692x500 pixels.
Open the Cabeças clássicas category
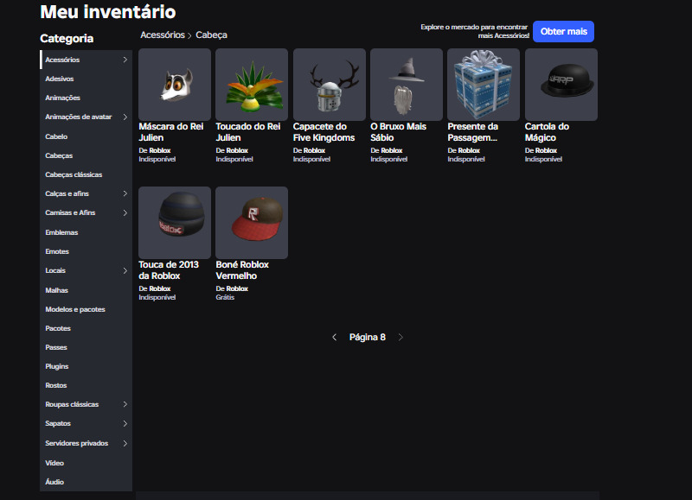tap(86, 174)
